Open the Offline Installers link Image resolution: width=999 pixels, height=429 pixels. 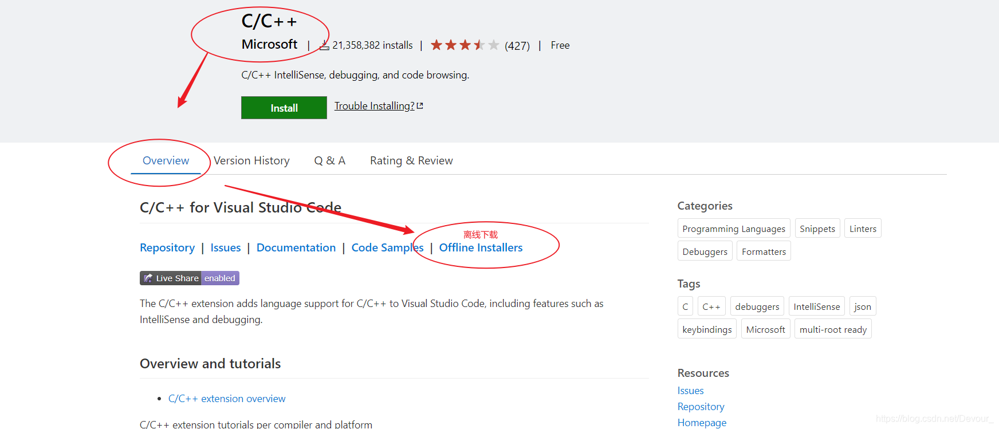481,247
